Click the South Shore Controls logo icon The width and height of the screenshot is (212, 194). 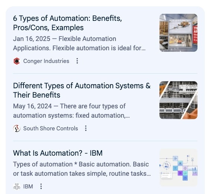pyautogui.click(x=17, y=128)
